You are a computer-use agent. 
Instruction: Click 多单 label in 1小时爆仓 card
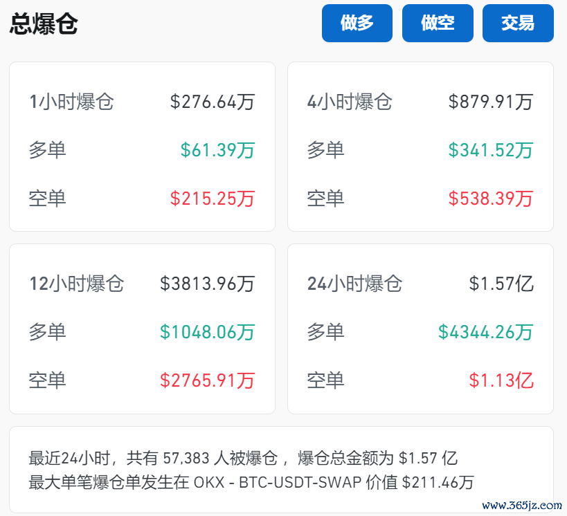47,150
